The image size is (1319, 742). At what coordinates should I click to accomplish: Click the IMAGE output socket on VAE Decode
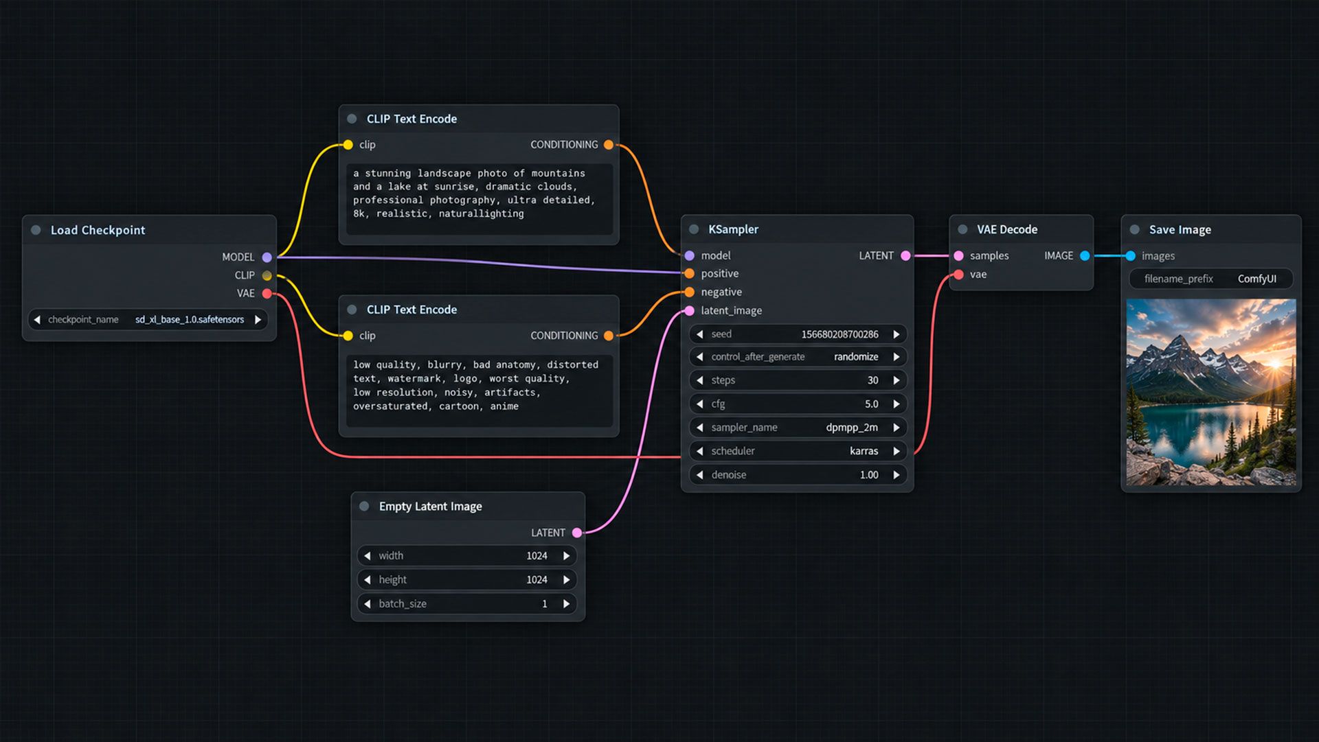click(x=1085, y=256)
